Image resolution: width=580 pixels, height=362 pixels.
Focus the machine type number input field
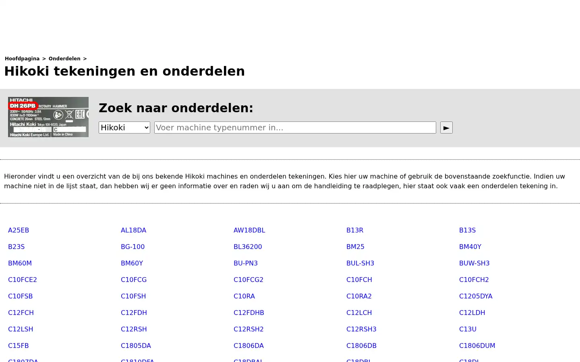[x=295, y=128]
